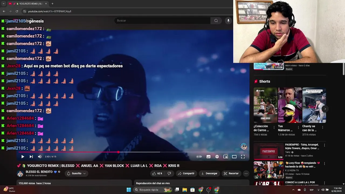Screen dimensions: 345x194
Task: Open Compartir share dialog
Action: (186, 174)
